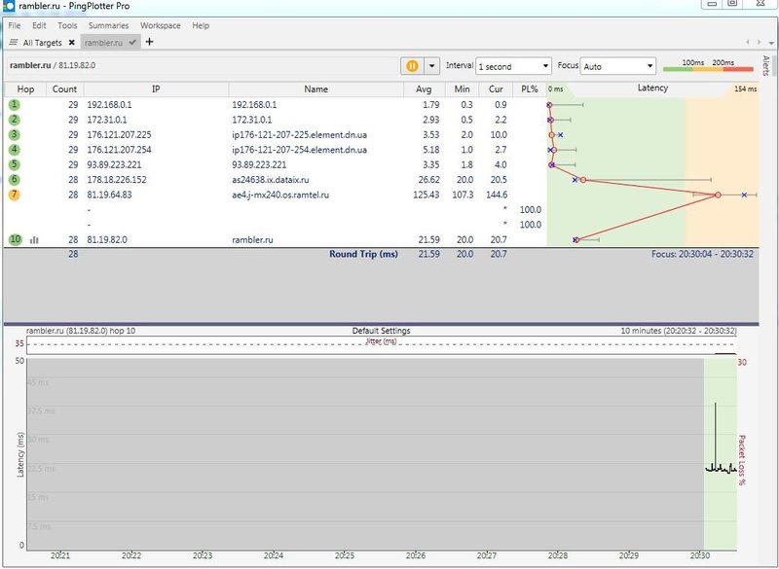The width and height of the screenshot is (779, 569).
Task: Open the Help menu
Action: tap(201, 25)
